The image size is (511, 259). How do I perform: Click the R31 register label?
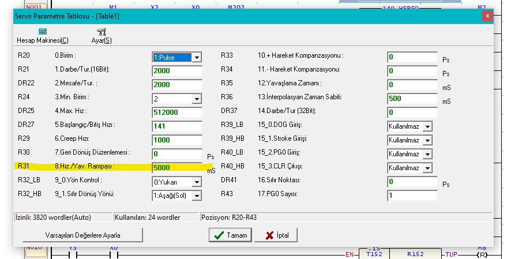tap(24, 166)
